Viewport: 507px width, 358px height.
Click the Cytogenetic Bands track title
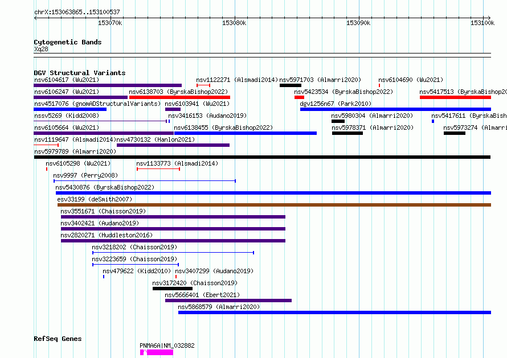[x=68, y=42]
